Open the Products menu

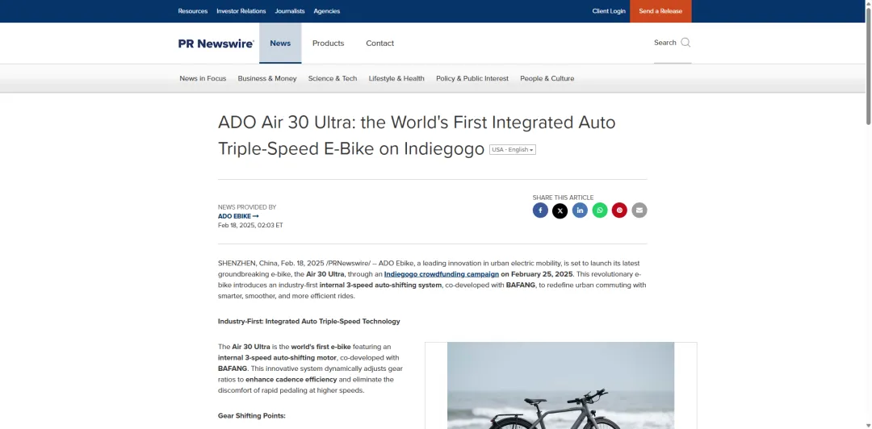pyautogui.click(x=328, y=44)
